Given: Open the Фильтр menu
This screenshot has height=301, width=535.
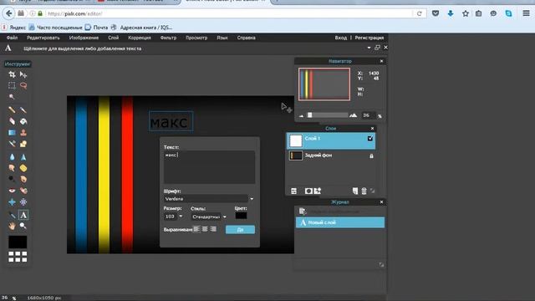Looking at the screenshot, I should (169, 38).
